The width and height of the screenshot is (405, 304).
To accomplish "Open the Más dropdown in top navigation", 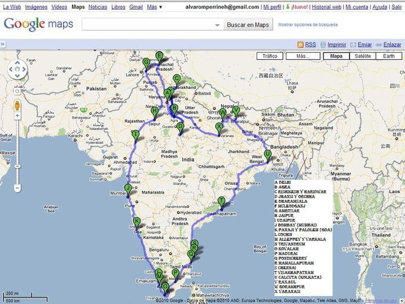I will point(155,7).
